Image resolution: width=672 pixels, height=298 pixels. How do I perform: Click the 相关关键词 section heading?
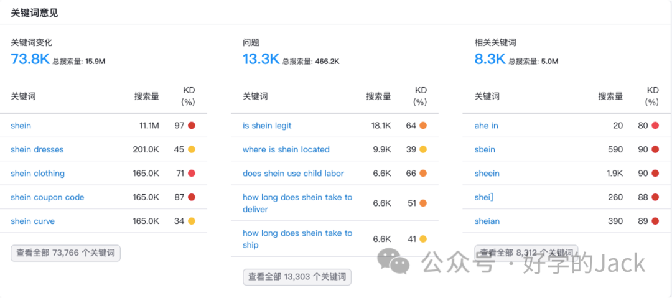pos(495,42)
